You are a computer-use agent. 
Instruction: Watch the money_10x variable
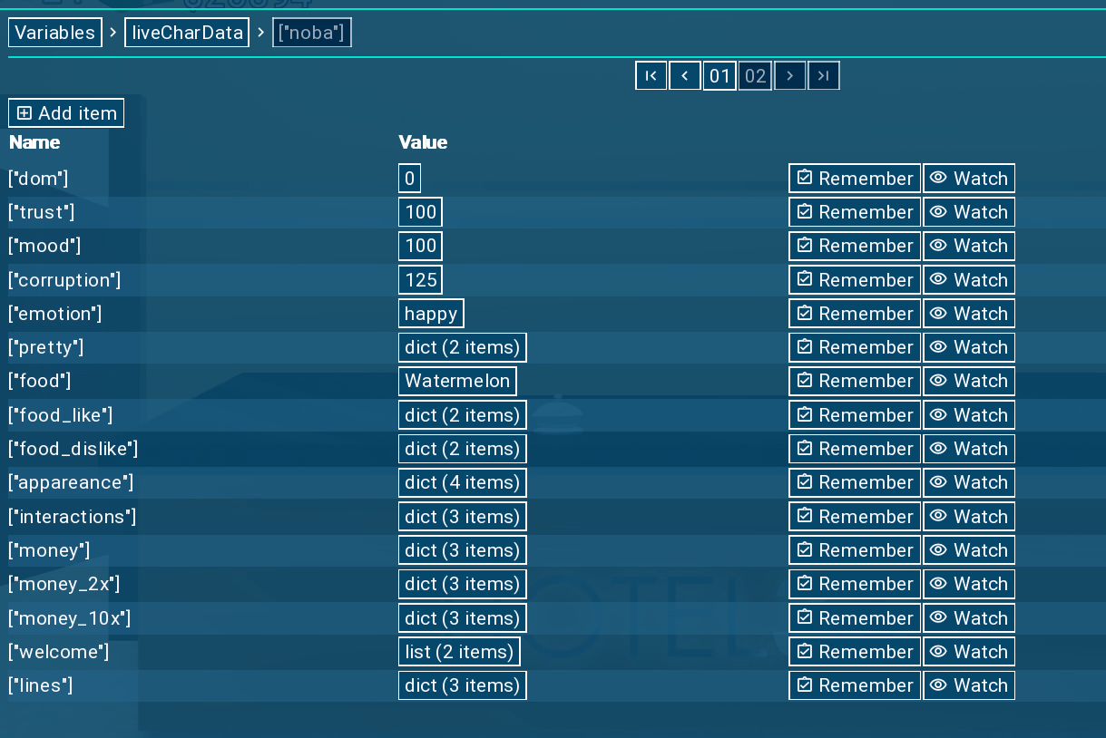click(x=969, y=618)
